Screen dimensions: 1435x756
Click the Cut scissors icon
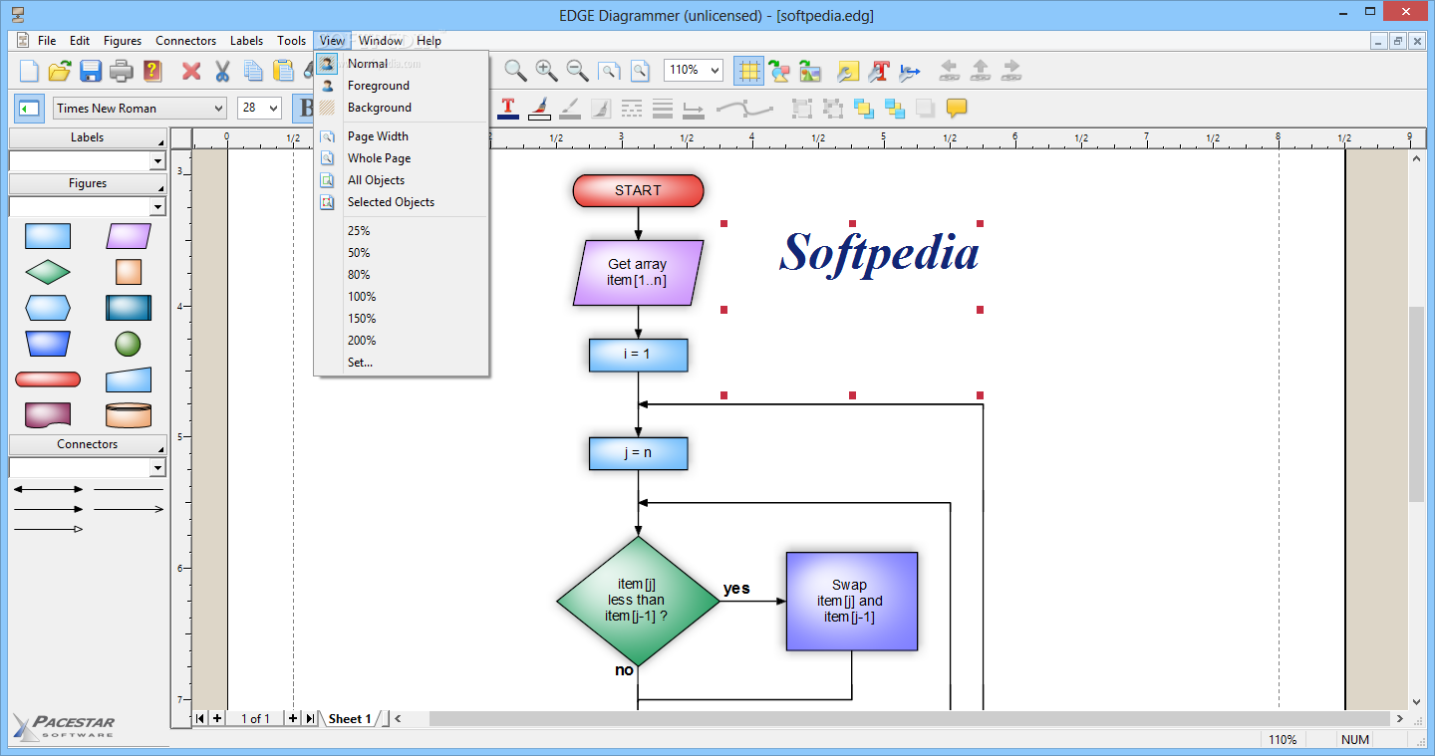pyautogui.click(x=222, y=71)
